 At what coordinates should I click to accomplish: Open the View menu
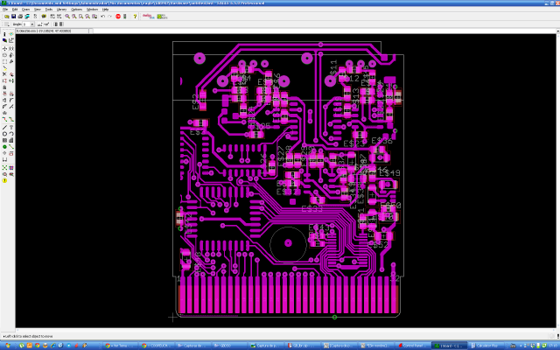pyautogui.click(x=37, y=9)
